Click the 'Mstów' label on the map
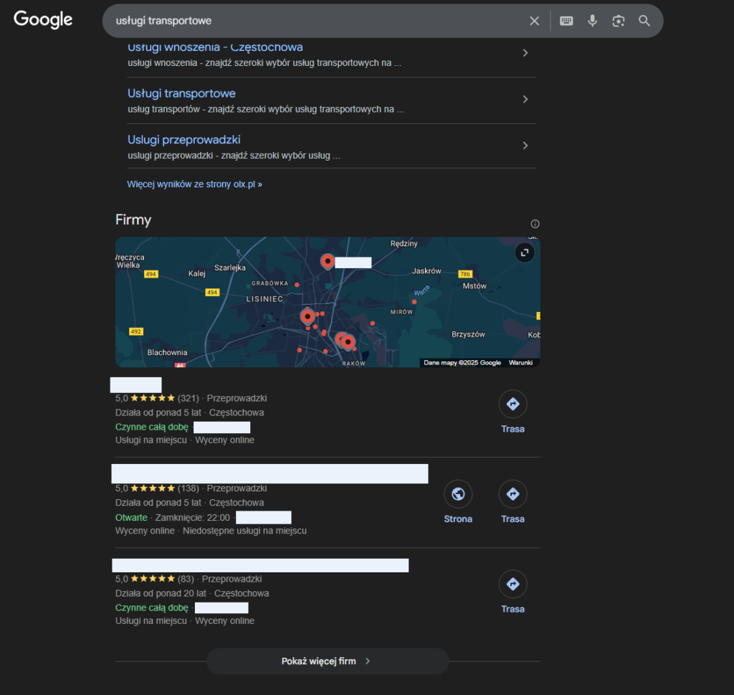The image size is (734, 695). (x=475, y=285)
